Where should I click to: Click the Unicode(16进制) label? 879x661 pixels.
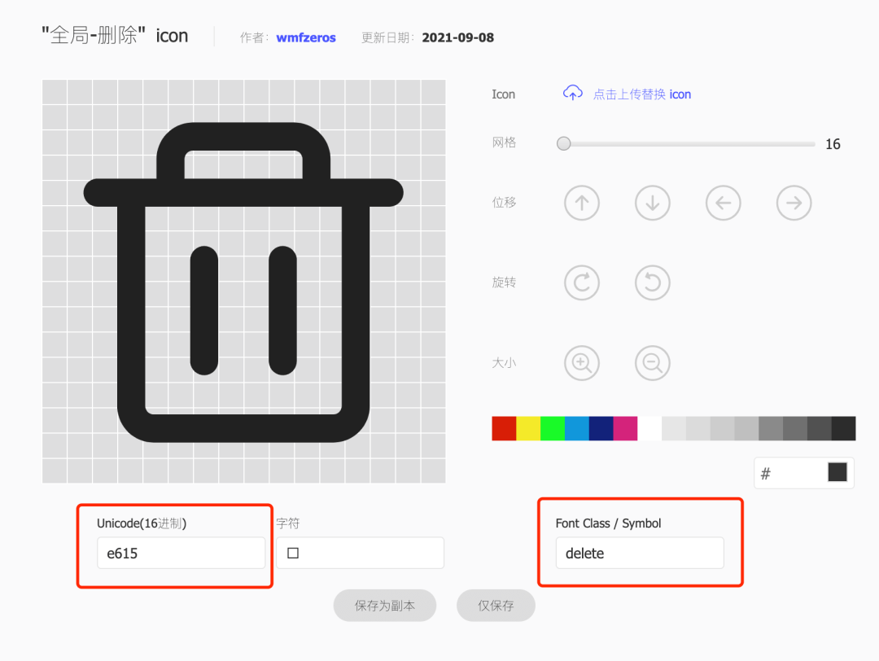(142, 523)
